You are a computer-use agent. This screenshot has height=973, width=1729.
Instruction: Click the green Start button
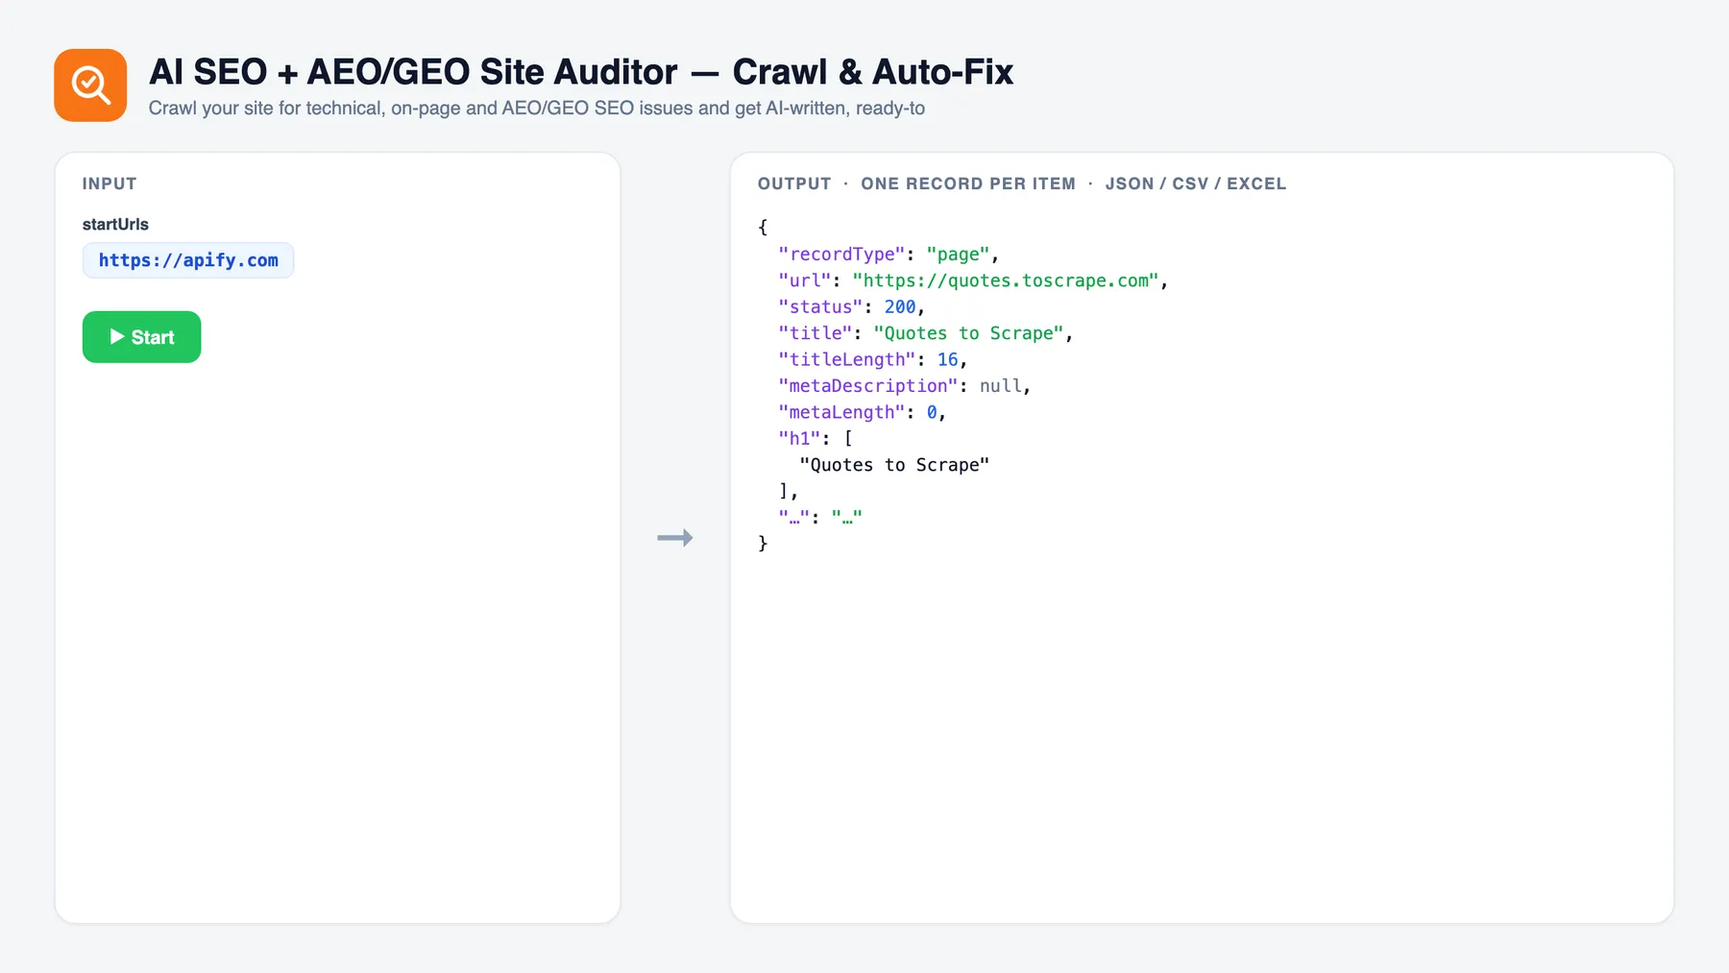(142, 337)
